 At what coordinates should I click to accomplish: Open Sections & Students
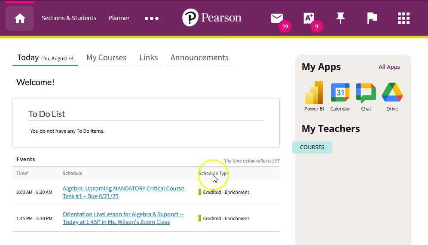[x=69, y=18]
